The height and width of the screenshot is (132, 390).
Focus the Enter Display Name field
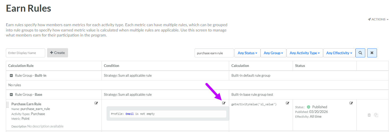26,53
